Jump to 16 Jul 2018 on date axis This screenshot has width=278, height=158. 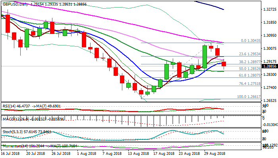point(12,153)
